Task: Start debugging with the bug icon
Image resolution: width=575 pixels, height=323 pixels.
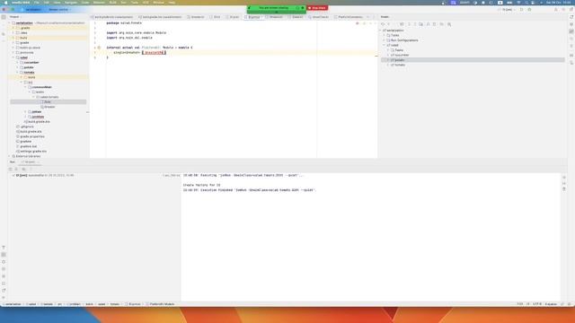Action: [x=529, y=10]
